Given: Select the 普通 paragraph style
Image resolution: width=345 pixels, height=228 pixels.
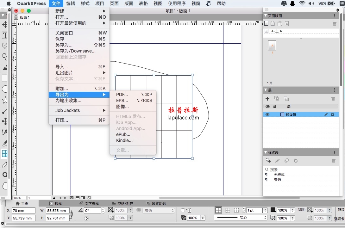Looking at the screenshot, I should [278, 180].
